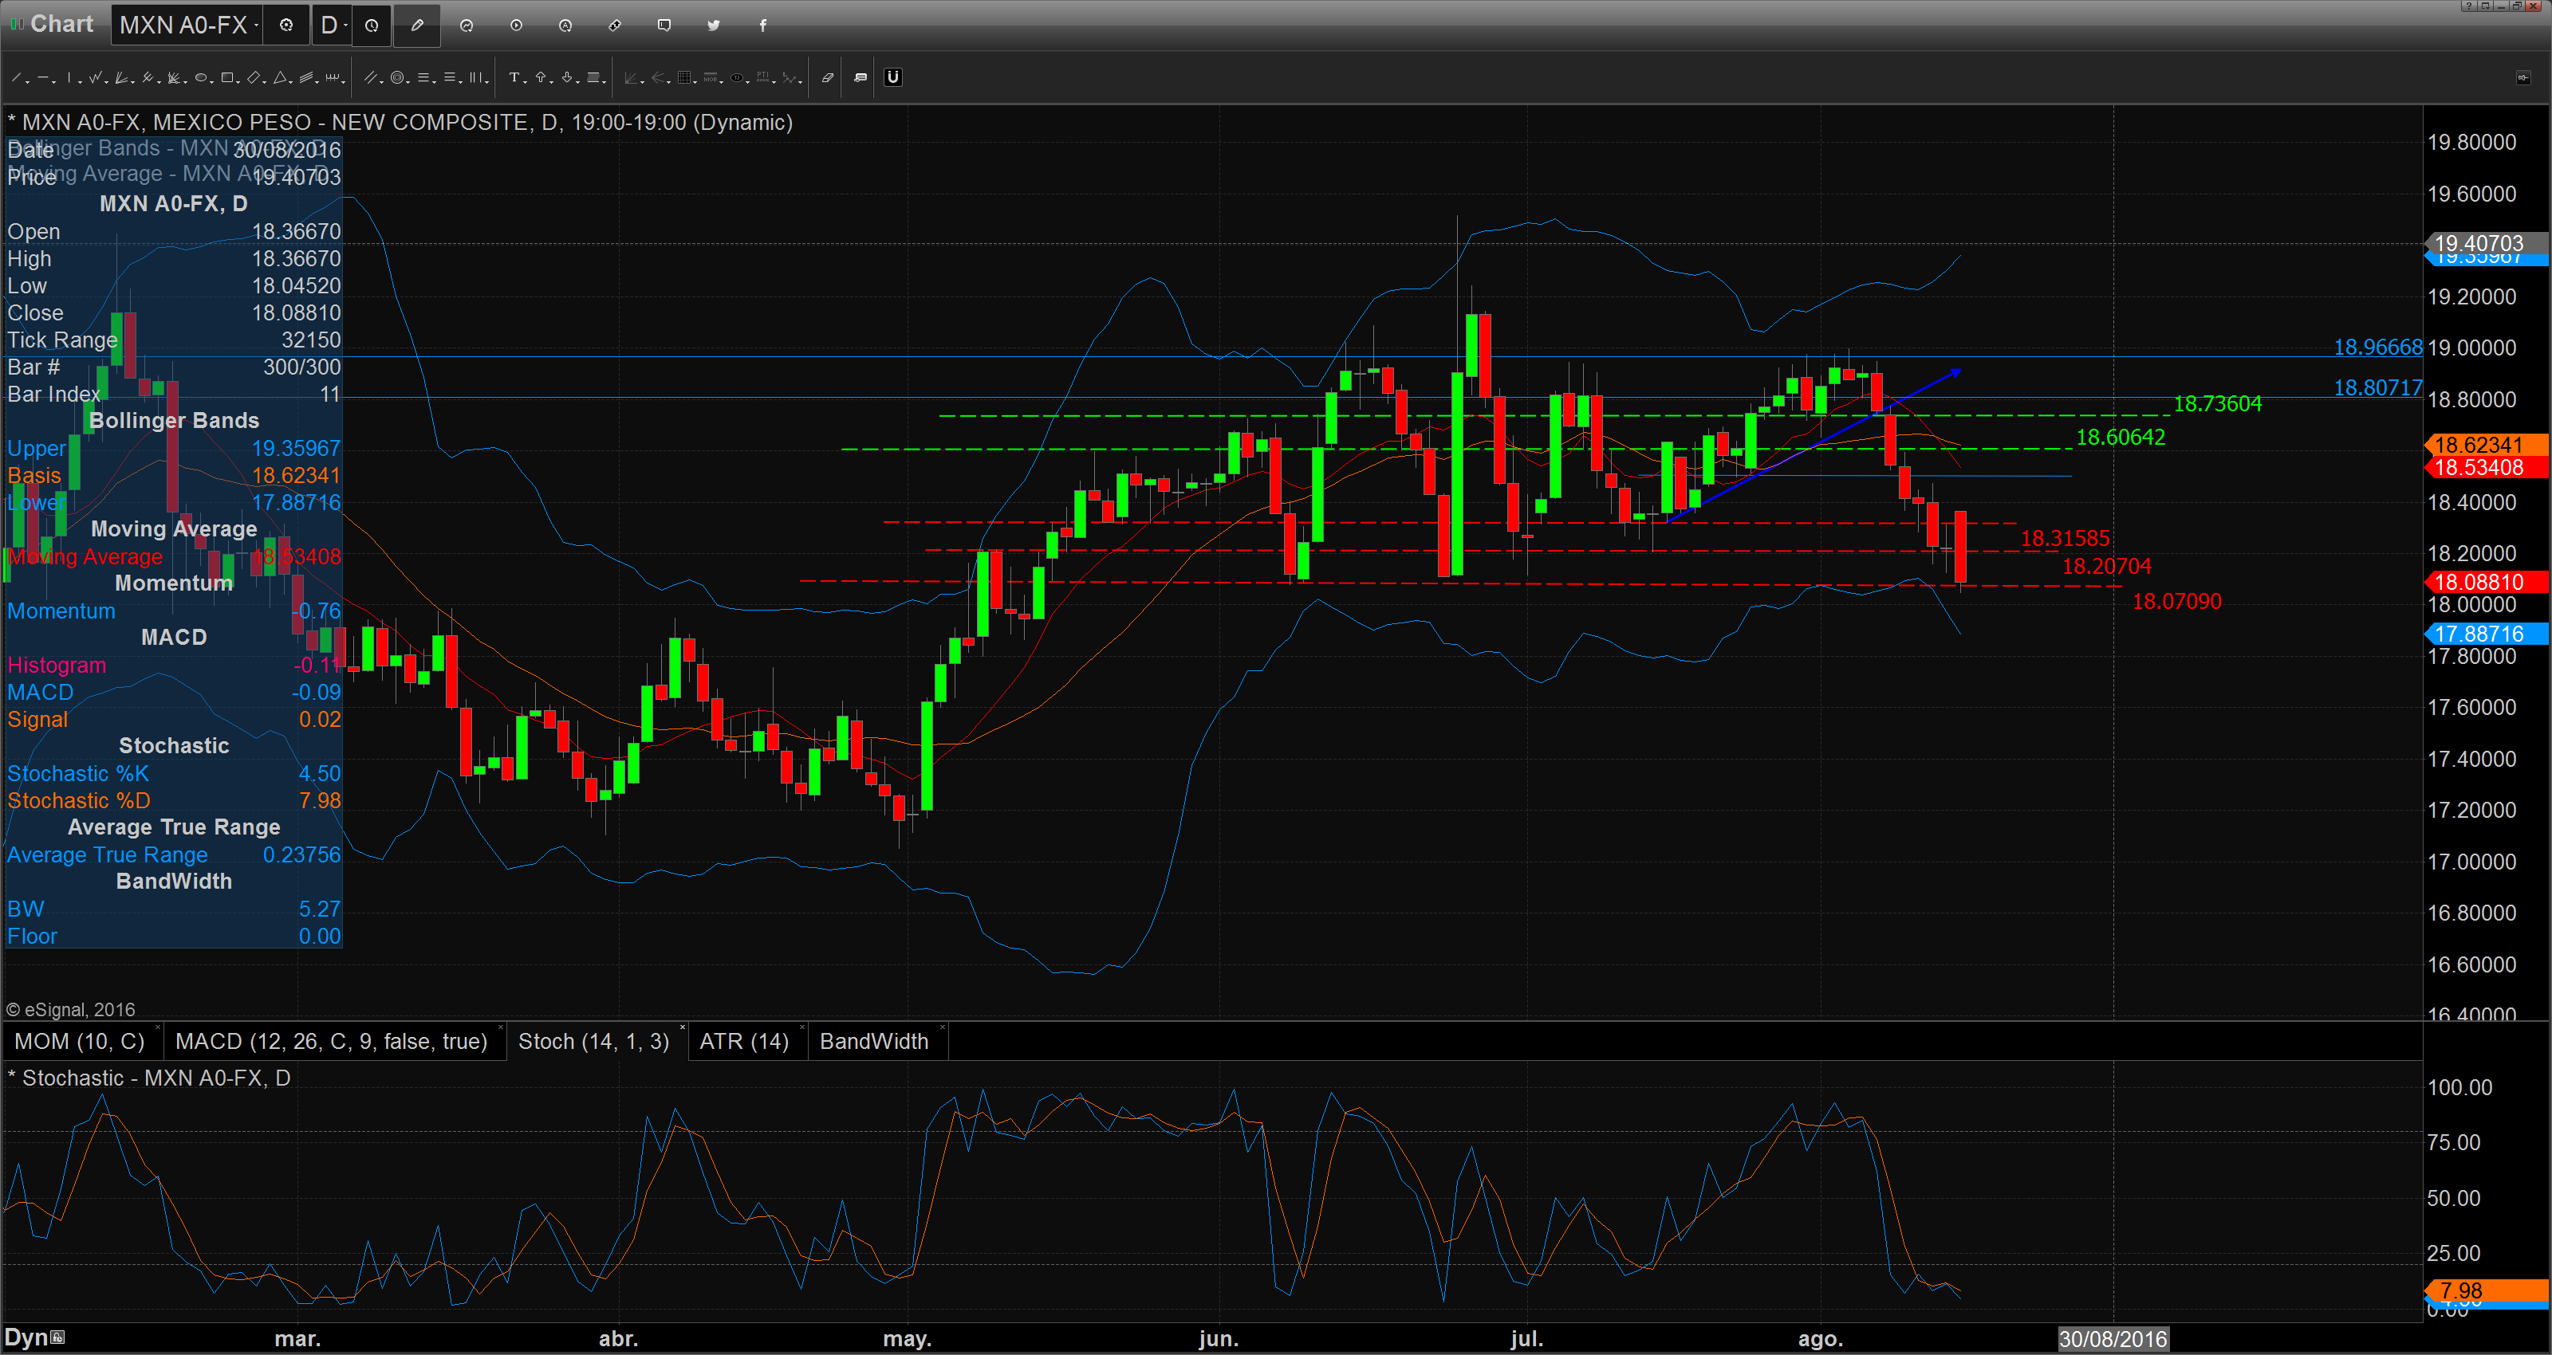This screenshot has height=1355, width=2552.
Task: Click the toolbar options icon at far right
Action: pos(2523,77)
